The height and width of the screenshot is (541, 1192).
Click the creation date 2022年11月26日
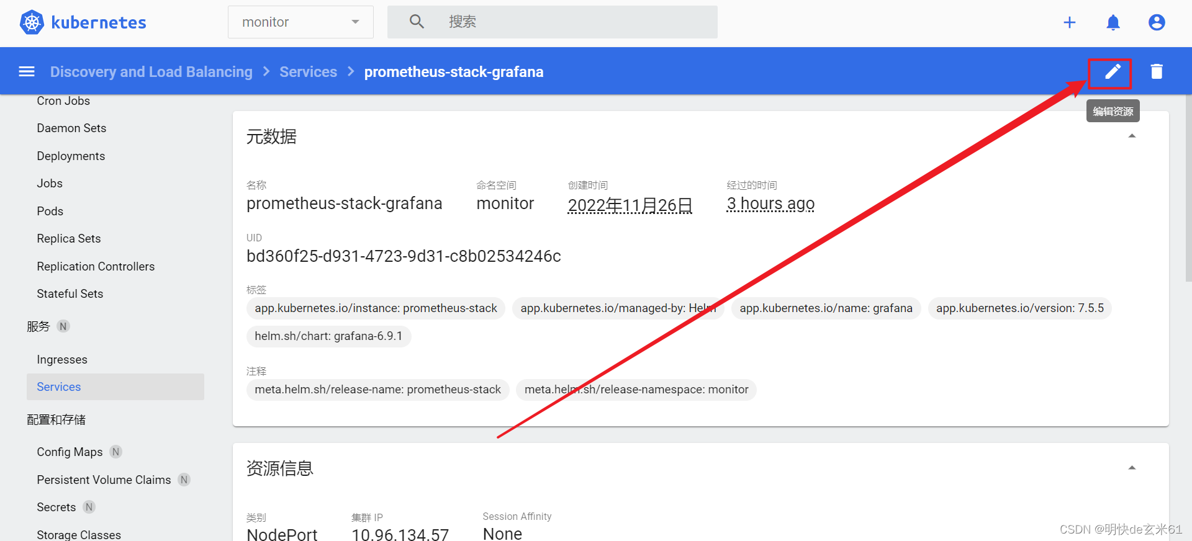tap(630, 205)
